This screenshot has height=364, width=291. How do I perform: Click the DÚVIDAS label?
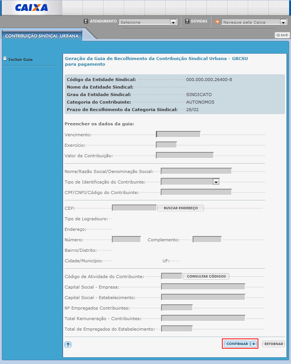(x=199, y=21)
